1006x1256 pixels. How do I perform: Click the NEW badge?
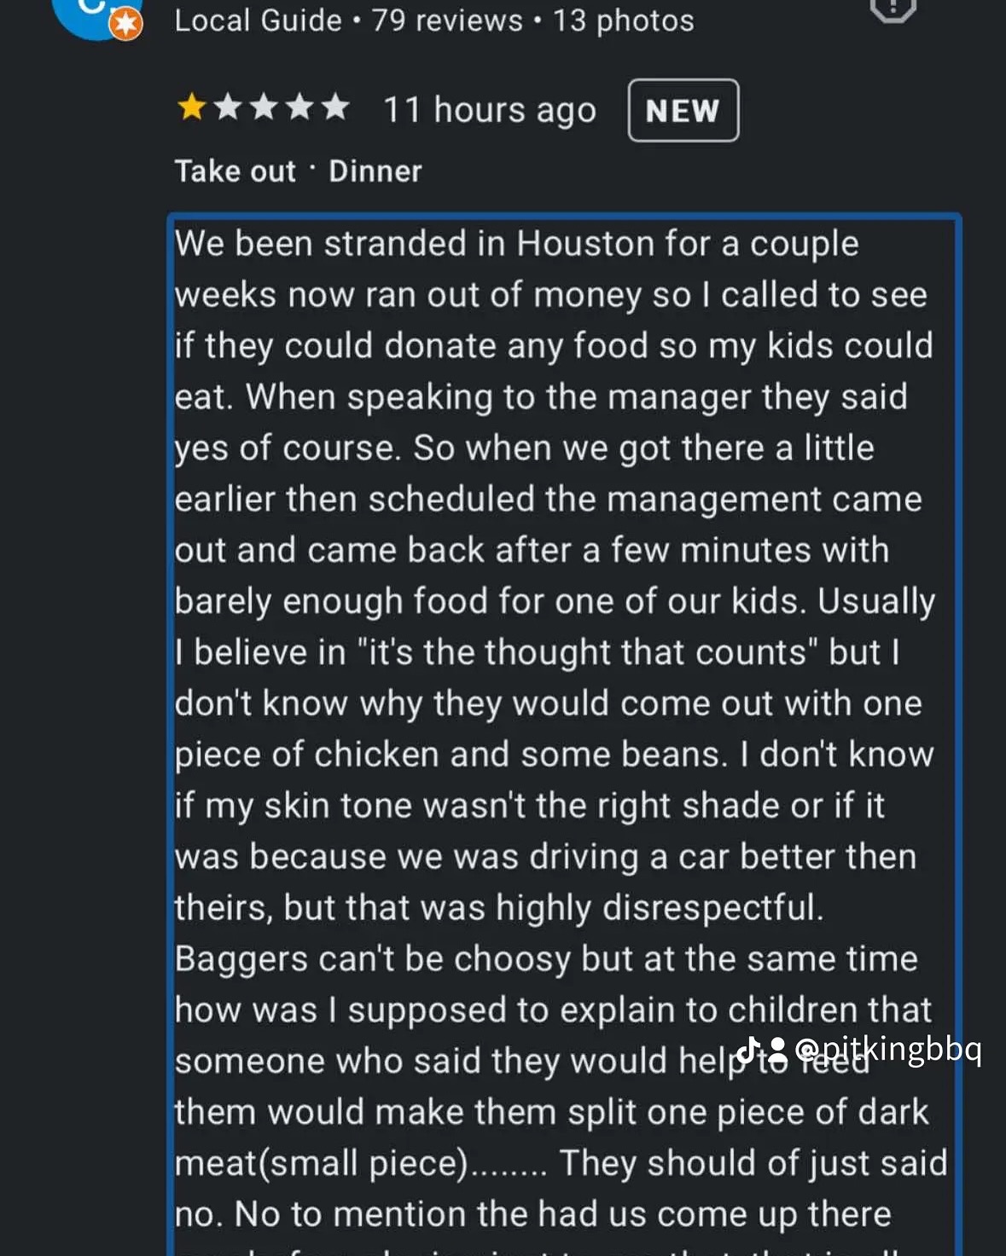click(683, 110)
